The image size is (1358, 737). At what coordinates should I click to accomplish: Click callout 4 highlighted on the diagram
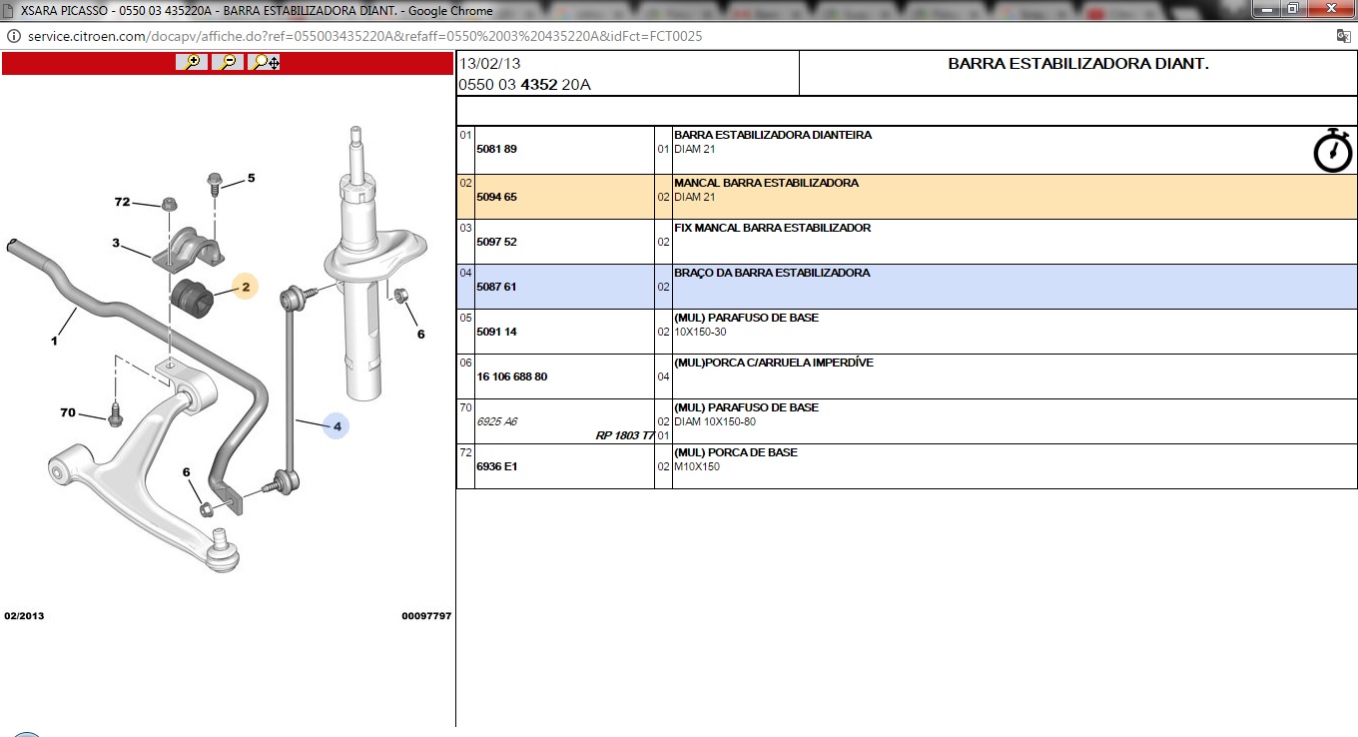coord(337,426)
